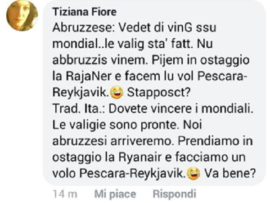Click laughing emoji before Va bene

tap(193, 174)
